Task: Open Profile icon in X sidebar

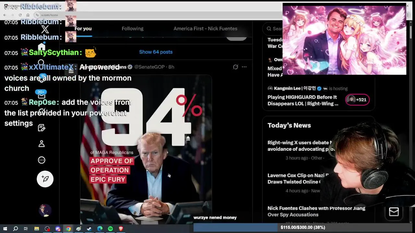Action: coord(41,144)
